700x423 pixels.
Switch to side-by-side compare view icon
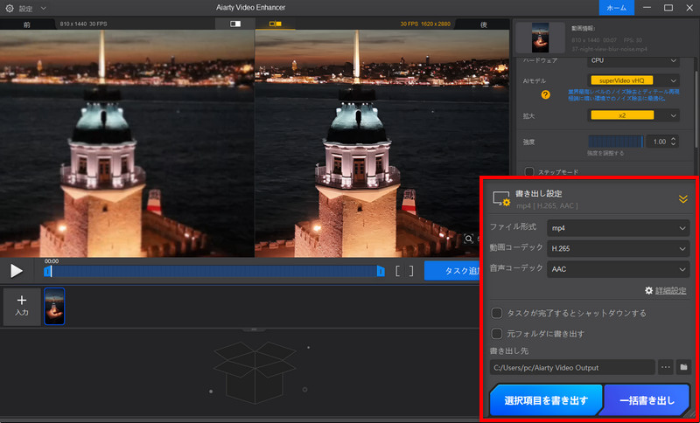[x=275, y=24]
